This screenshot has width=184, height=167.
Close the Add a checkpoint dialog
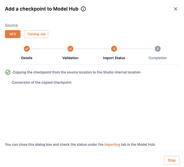(x=176, y=9)
